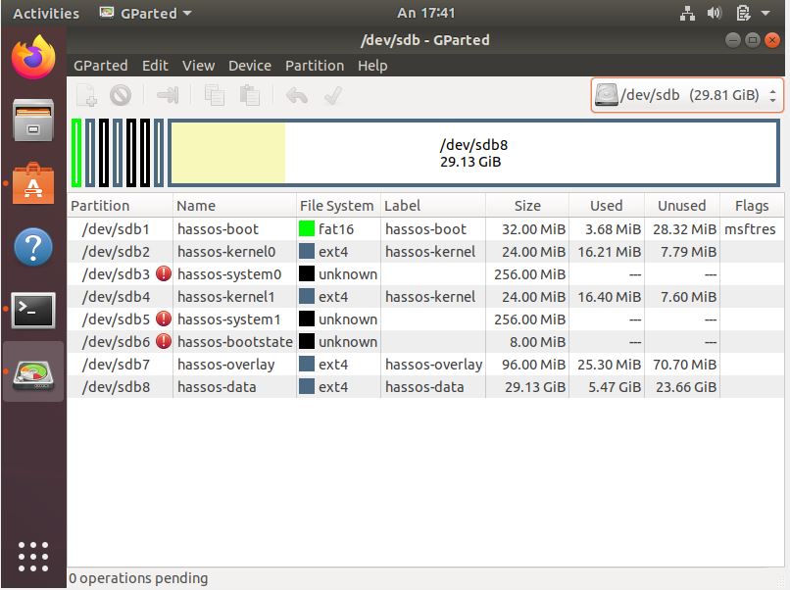Click the Paste partition toolbar icon

pyautogui.click(x=249, y=95)
